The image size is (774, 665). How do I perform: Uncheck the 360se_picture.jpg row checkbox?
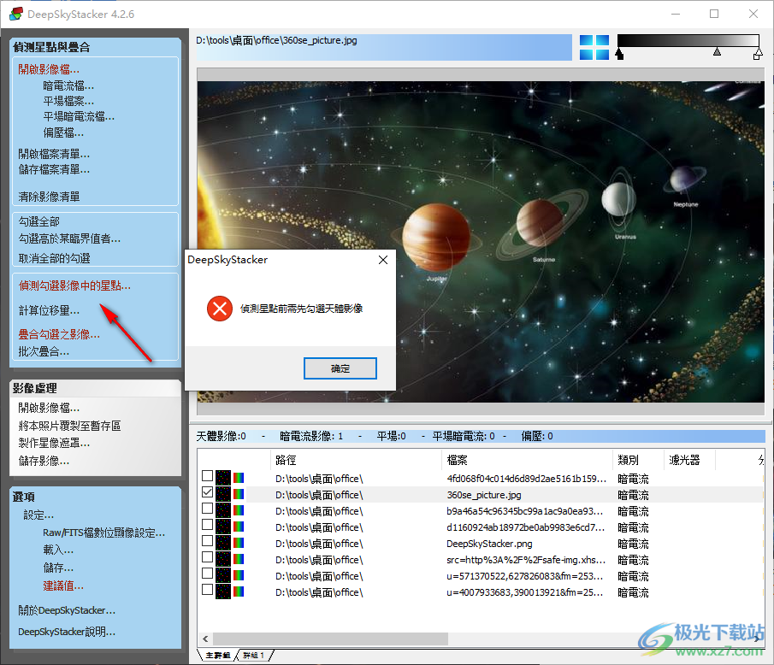tap(207, 491)
